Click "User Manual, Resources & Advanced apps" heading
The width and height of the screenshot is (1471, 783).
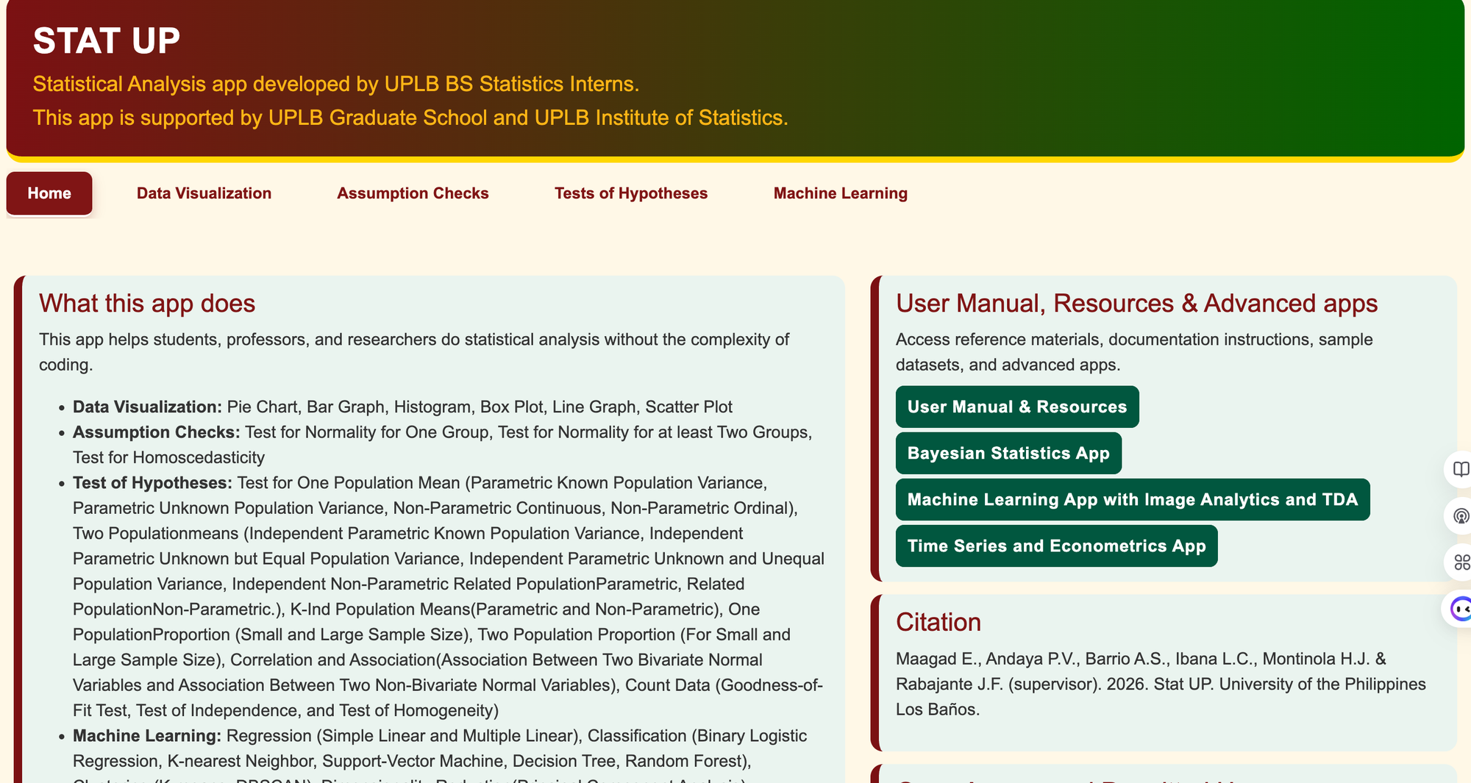(1136, 304)
